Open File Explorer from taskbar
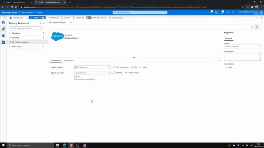 click(58, 145)
